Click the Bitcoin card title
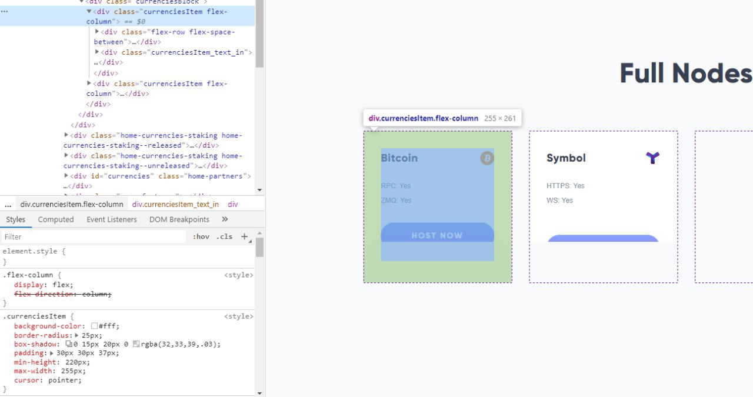 tap(399, 158)
